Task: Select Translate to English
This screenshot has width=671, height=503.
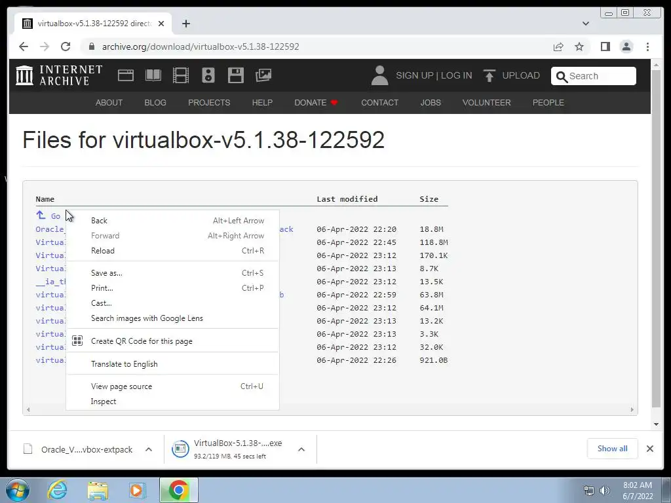Action: [x=172, y=364]
